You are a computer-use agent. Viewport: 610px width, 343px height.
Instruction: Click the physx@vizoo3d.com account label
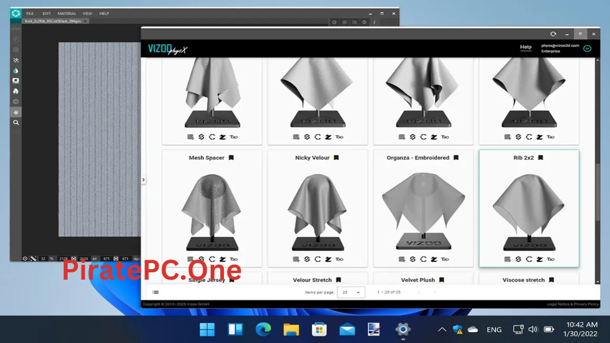pos(560,46)
